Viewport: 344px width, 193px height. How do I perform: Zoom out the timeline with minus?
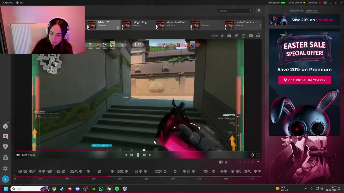[234, 162]
